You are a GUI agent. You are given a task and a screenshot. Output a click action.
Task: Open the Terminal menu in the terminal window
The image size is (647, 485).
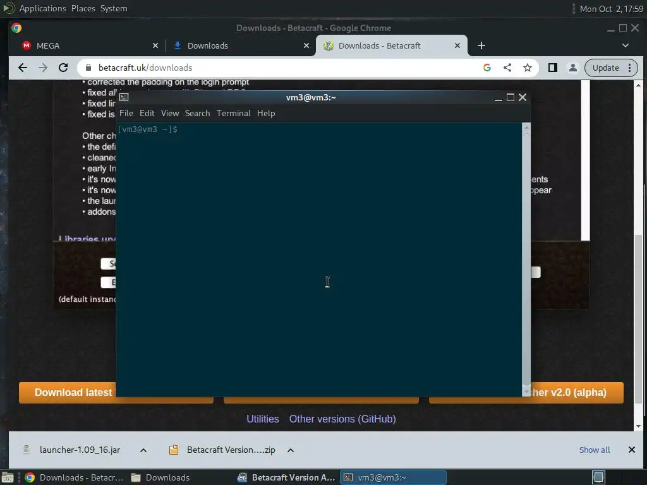234,113
